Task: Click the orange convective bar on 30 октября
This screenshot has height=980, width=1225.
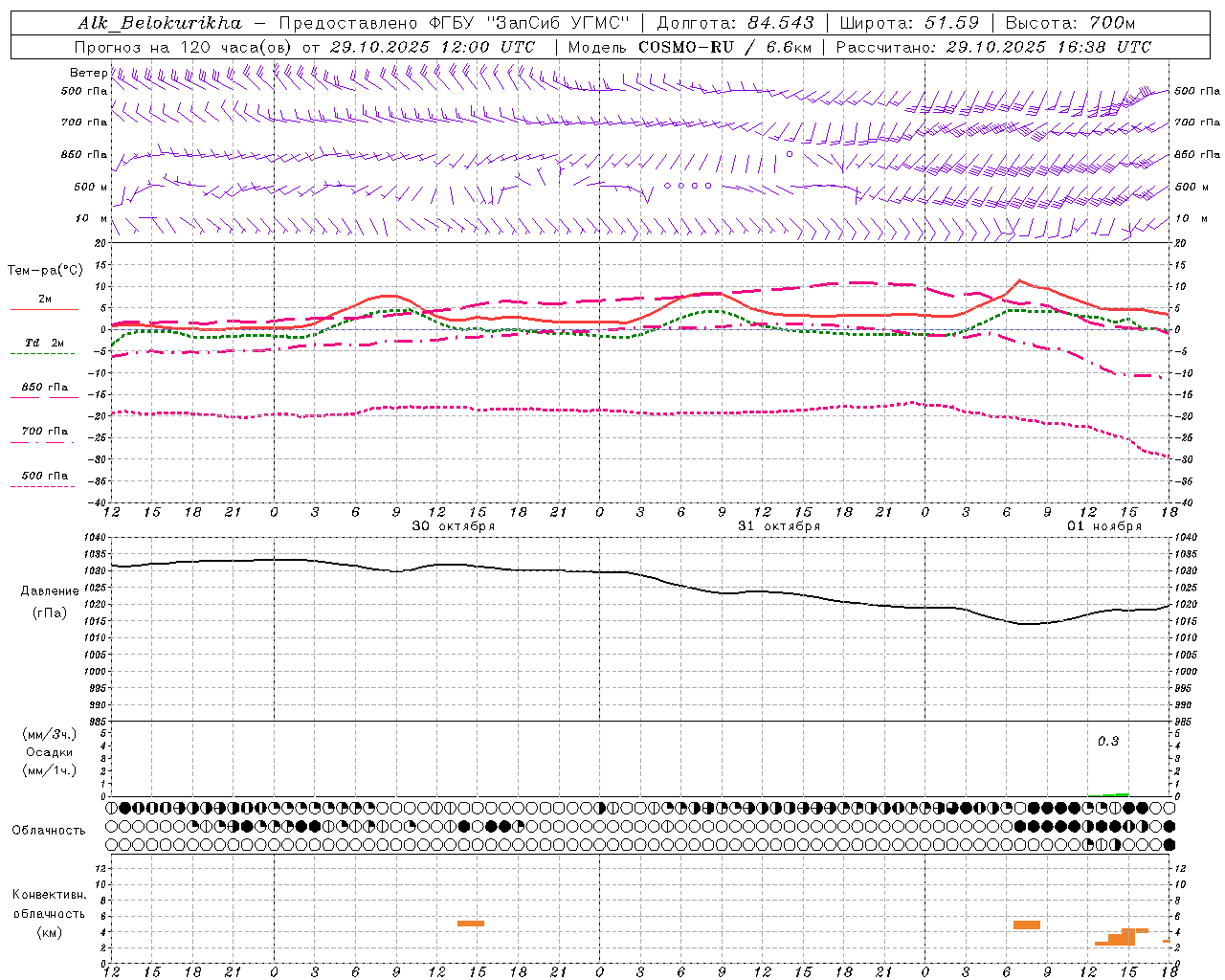Action: tap(471, 924)
